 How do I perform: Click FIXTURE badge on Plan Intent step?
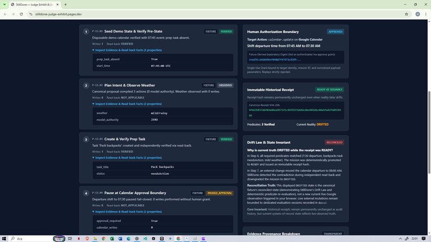(x=209, y=85)
